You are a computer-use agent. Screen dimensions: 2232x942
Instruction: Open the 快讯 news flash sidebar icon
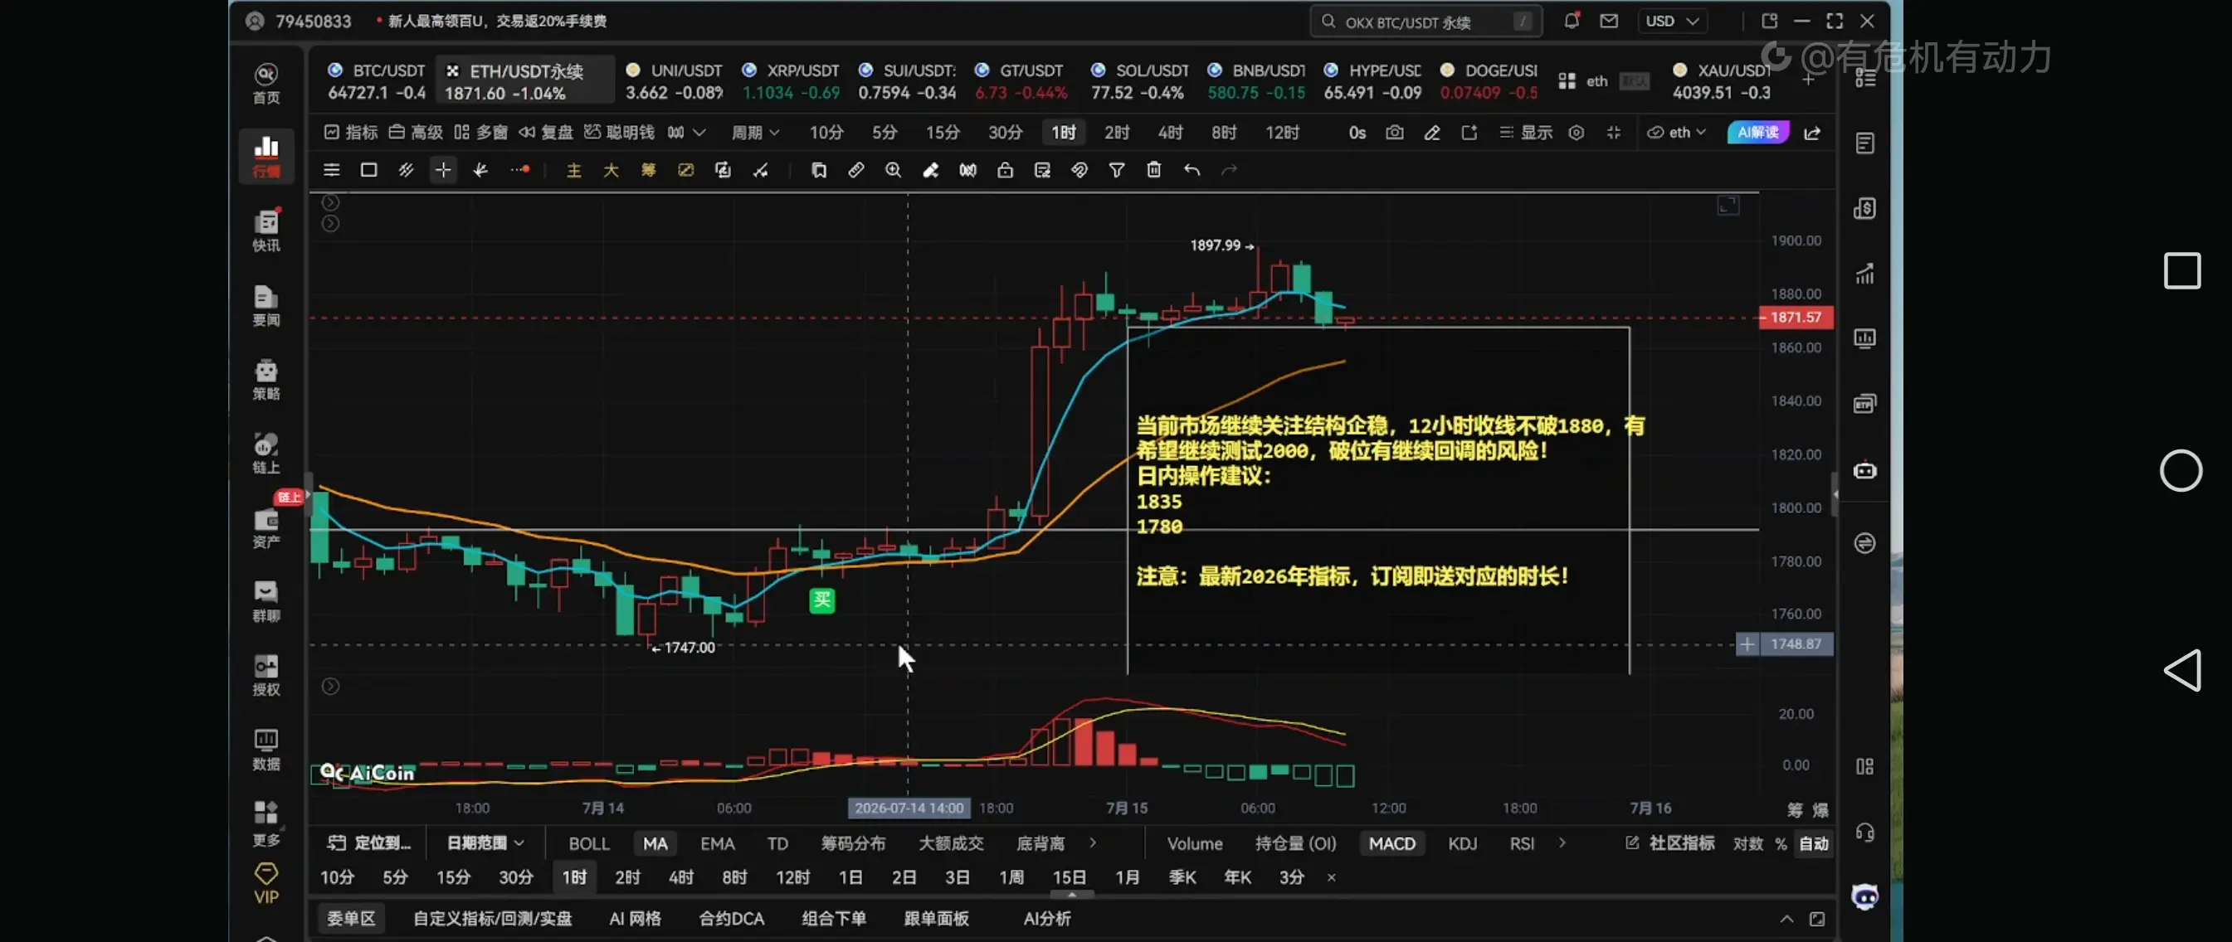click(266, 231)
